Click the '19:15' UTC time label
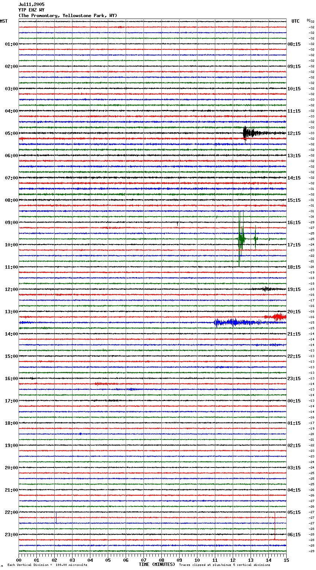316x570 pixels. pyautogui.click(x=294, y=289)
